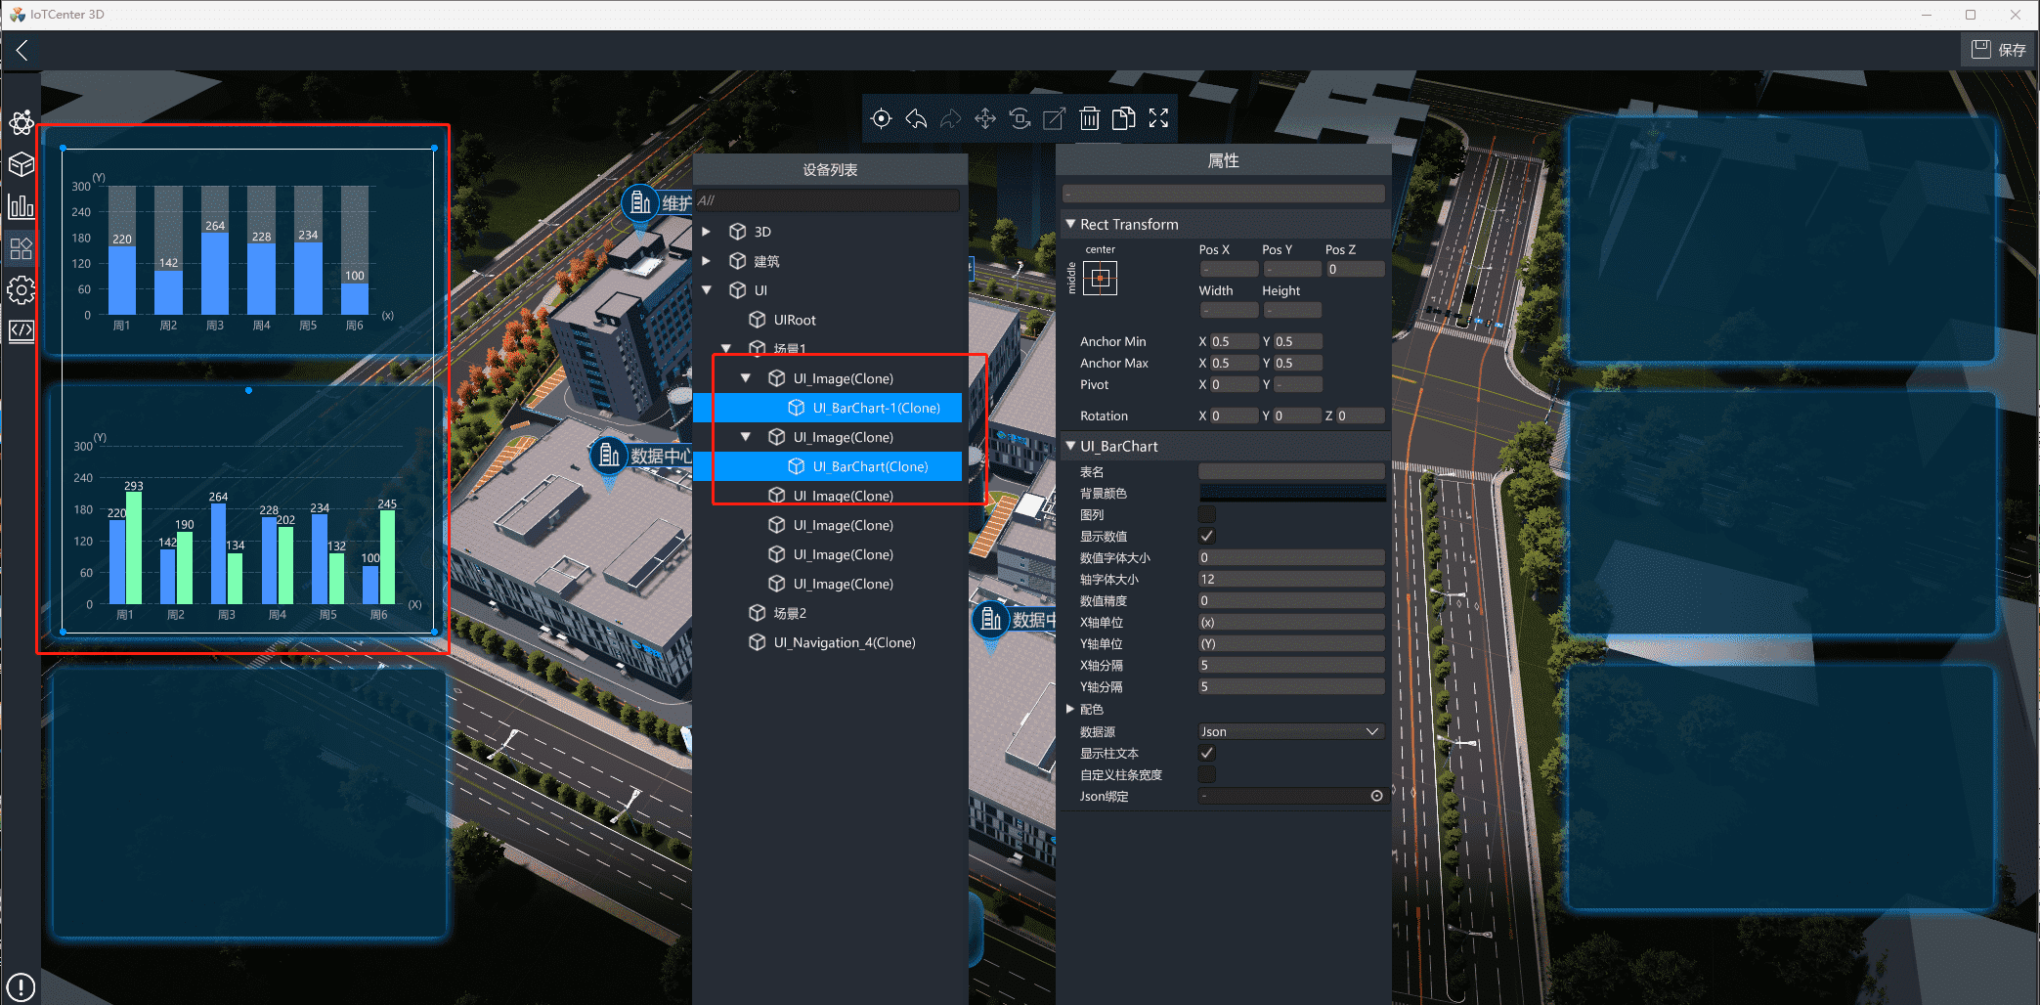Viewport: 2040px width, 1005px height.
Task: Click the 保存 save button
Action: [1998, 50]
